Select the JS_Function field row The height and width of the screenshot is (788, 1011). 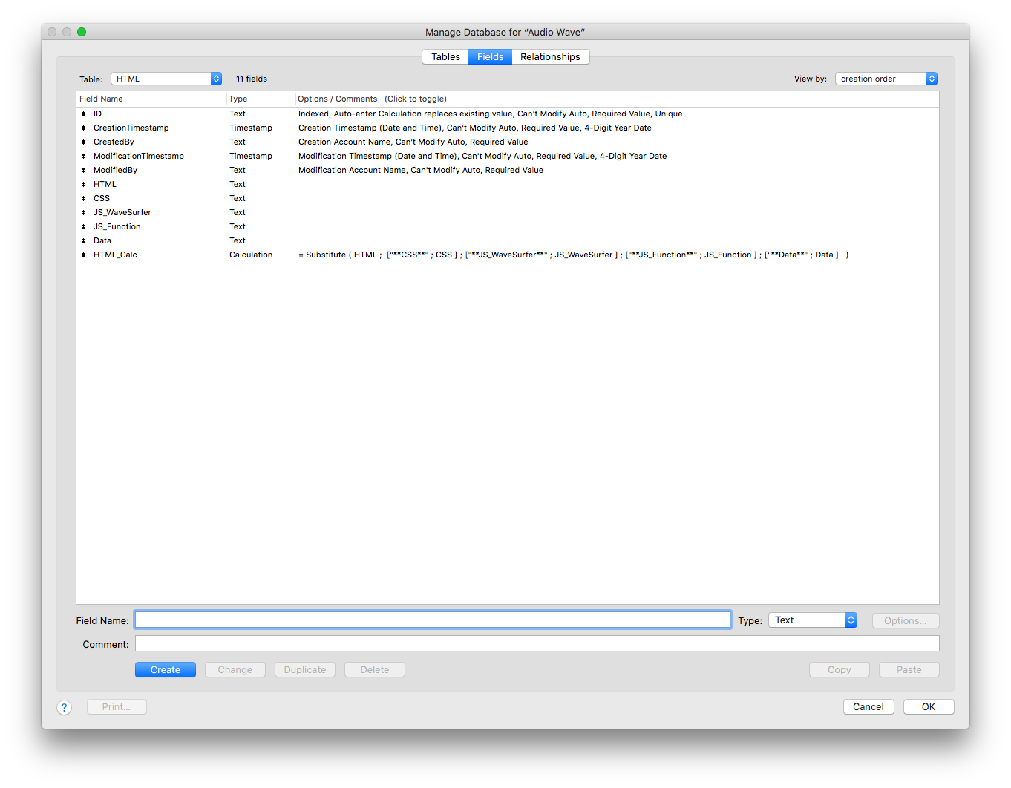(508, 226)
